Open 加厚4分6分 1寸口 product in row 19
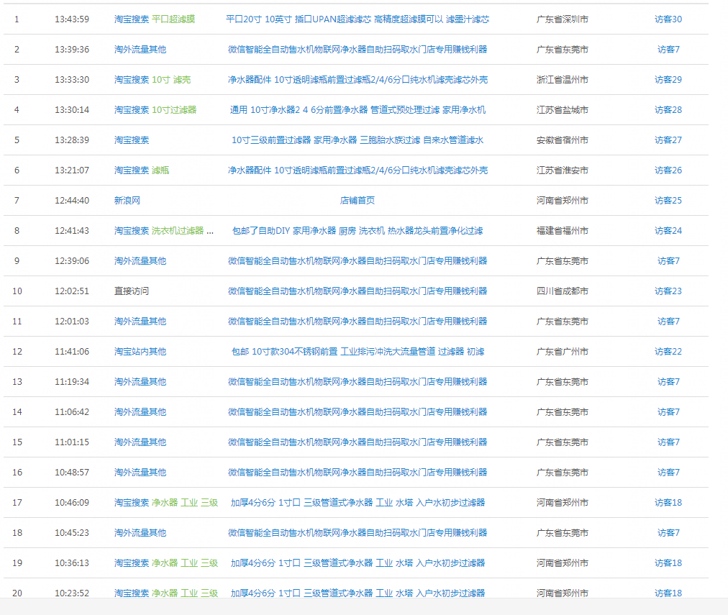Screen dimensions: 728x615 (x=358, y=562)
